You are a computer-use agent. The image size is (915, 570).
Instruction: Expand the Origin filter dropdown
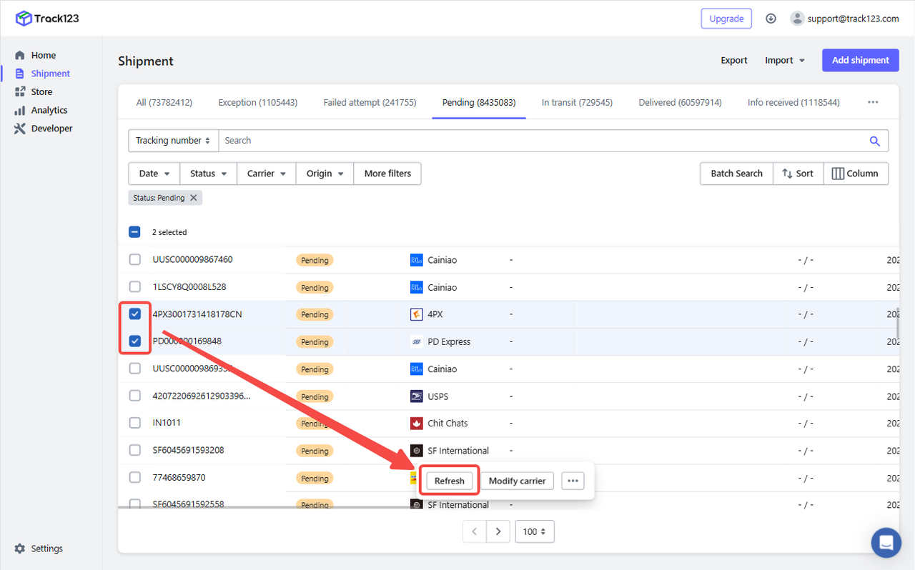tap(325, 174)
